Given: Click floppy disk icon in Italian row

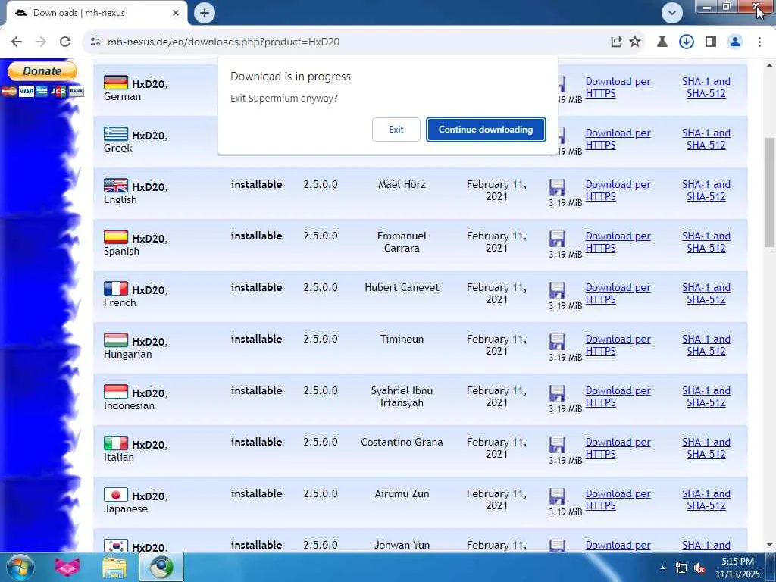Looking at the screenshot, I should tap(557, 444).
